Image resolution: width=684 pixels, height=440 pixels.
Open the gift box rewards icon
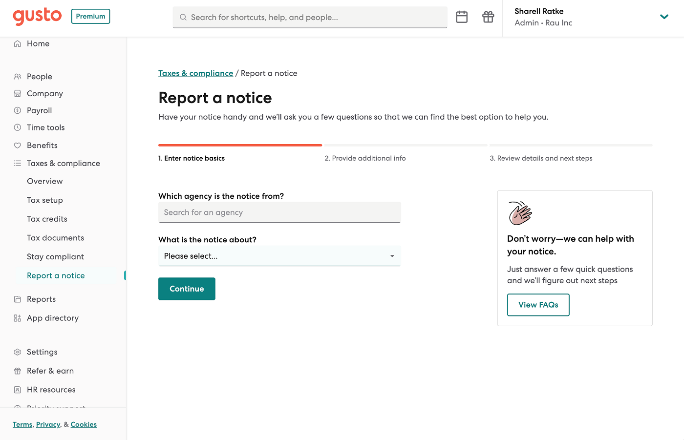[x=488, y=17]
